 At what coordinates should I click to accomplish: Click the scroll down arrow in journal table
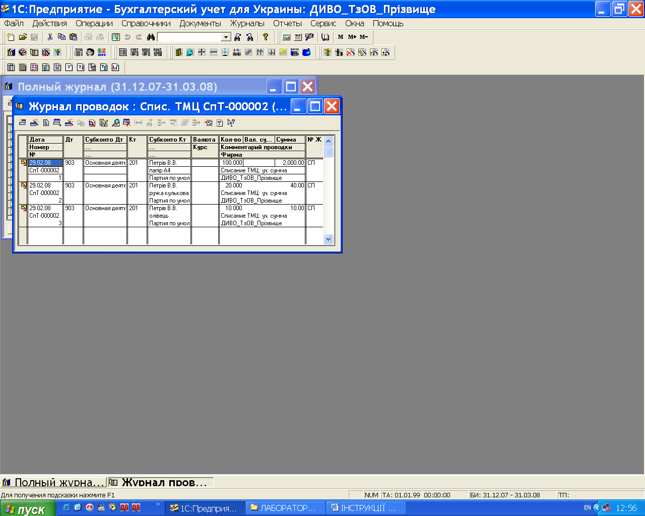(329, 239)
